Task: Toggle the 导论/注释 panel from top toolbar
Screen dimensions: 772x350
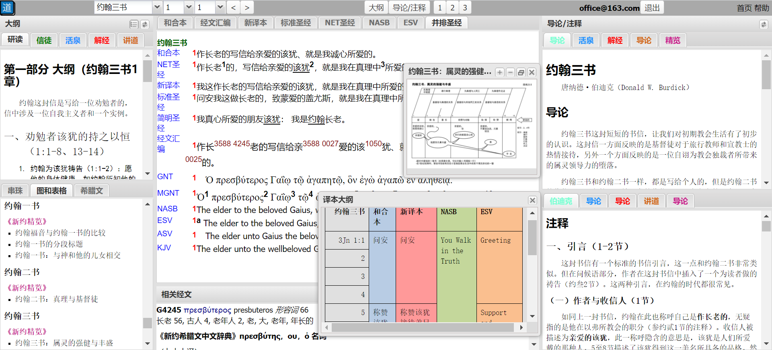Action: point(409,8)
